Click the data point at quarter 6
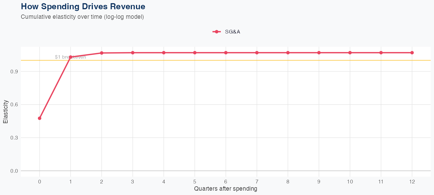 point(226,53)
